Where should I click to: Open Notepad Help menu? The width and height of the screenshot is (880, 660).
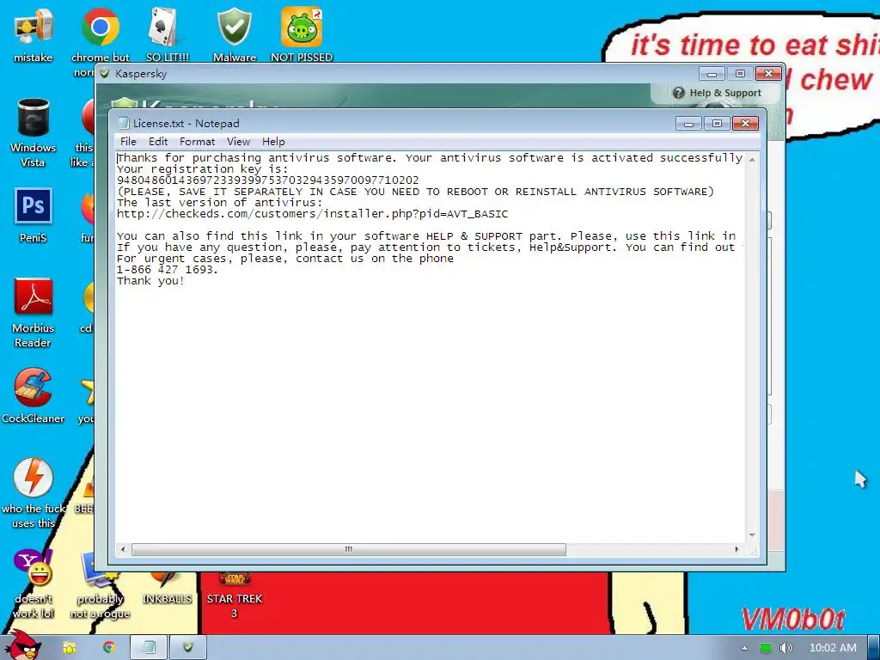273,142
